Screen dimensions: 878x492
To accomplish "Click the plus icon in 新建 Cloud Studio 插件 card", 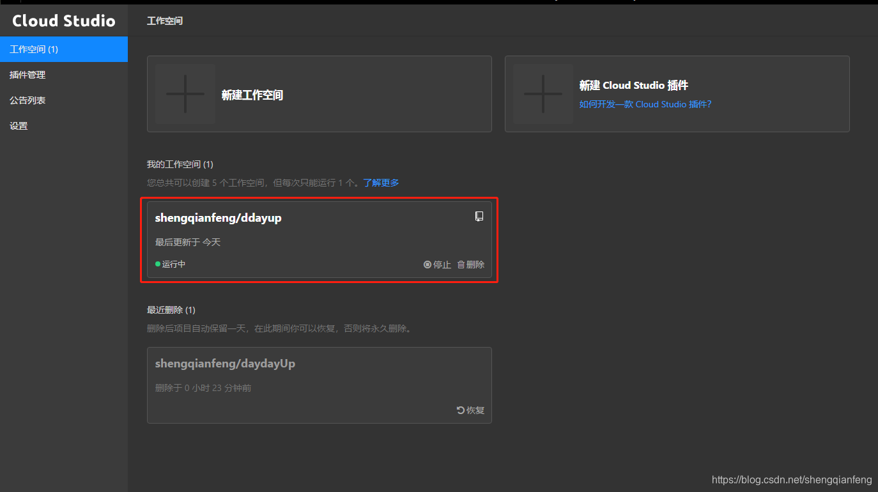I will (x=543, y=94).
